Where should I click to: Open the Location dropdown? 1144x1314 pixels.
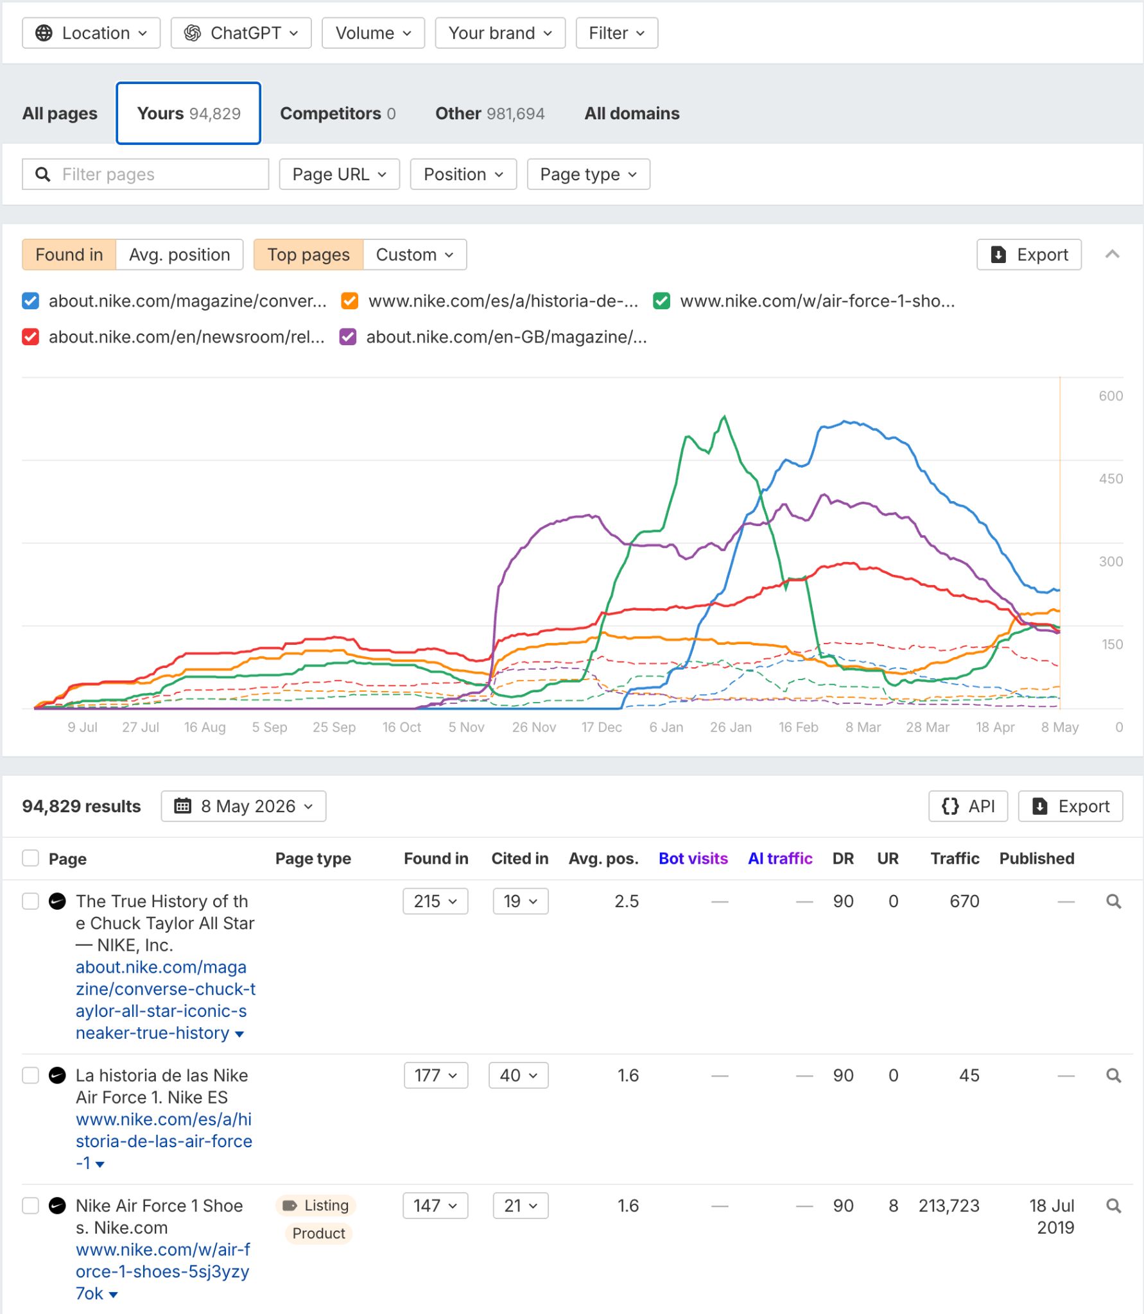click(91, 33)
